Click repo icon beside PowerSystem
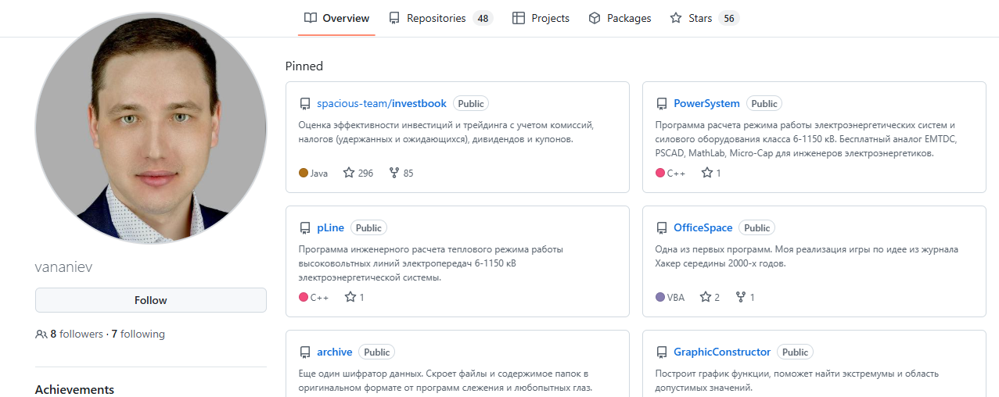 tap(662, 104)
